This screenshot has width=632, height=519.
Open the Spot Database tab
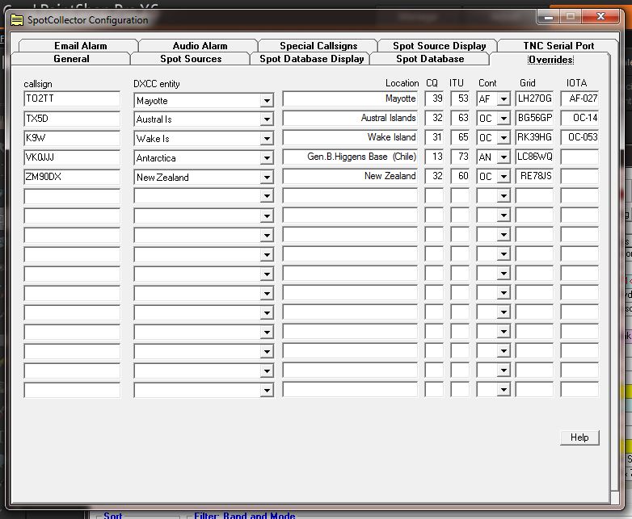pos(430,59)
